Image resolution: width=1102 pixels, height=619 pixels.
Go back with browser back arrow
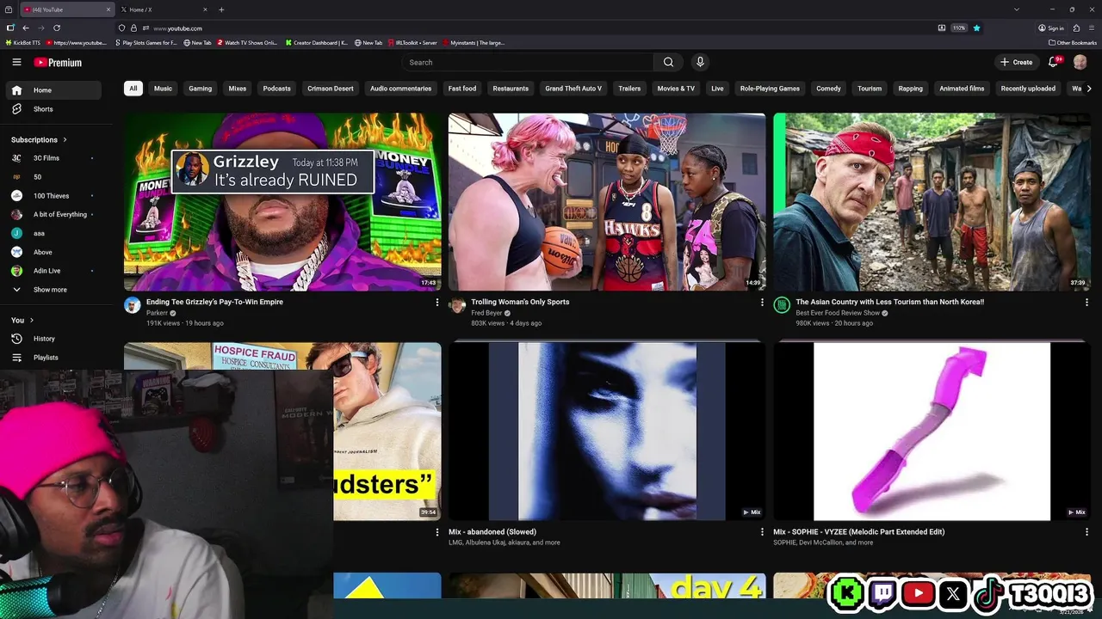26,28
